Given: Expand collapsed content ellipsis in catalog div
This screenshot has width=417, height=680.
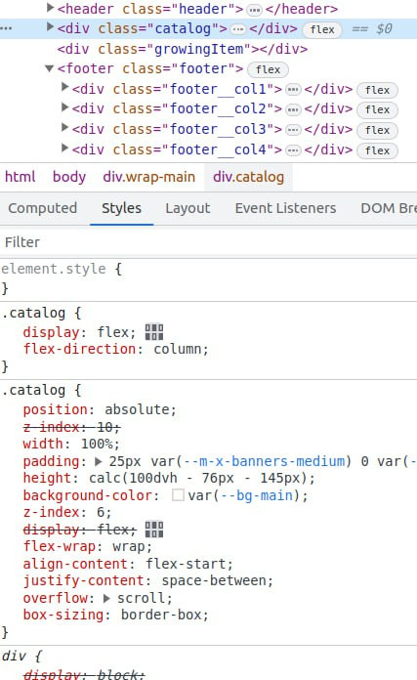Looking at the screenshot, I should [x=237, y=29].
